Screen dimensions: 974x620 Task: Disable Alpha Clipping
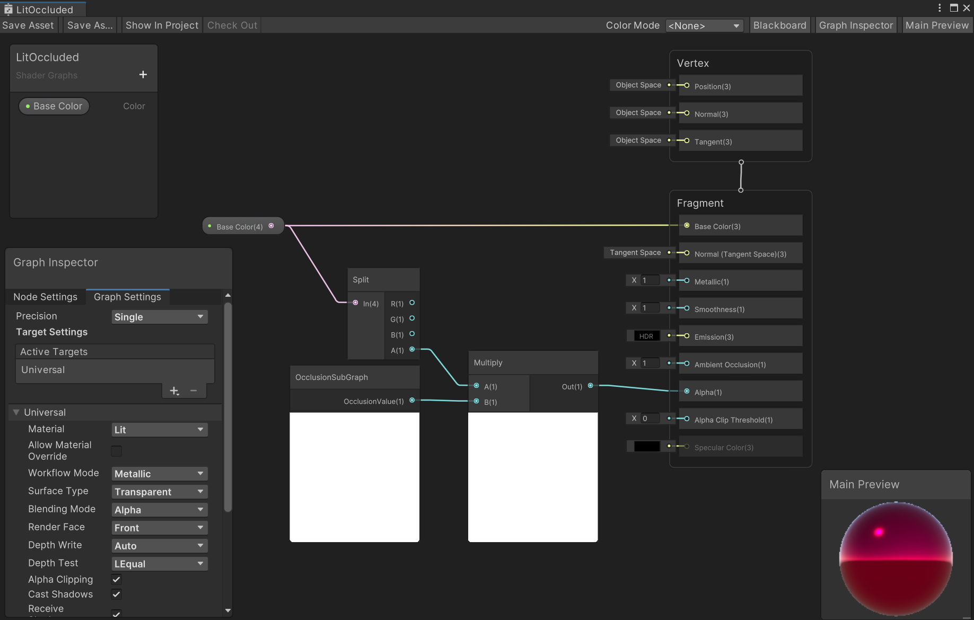[116, 579]
